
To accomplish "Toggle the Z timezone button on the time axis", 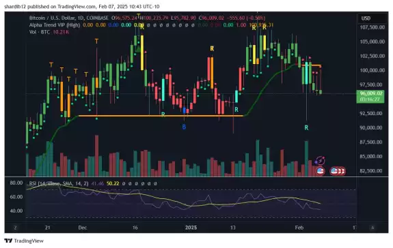I will pyautogui.click(x=15, y=228).
